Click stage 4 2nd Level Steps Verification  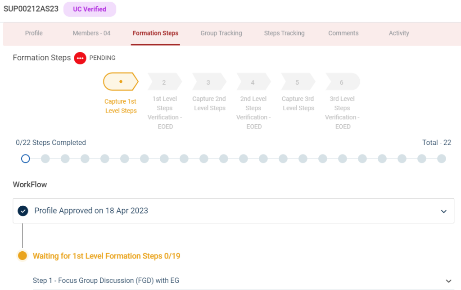coord(253,82)
